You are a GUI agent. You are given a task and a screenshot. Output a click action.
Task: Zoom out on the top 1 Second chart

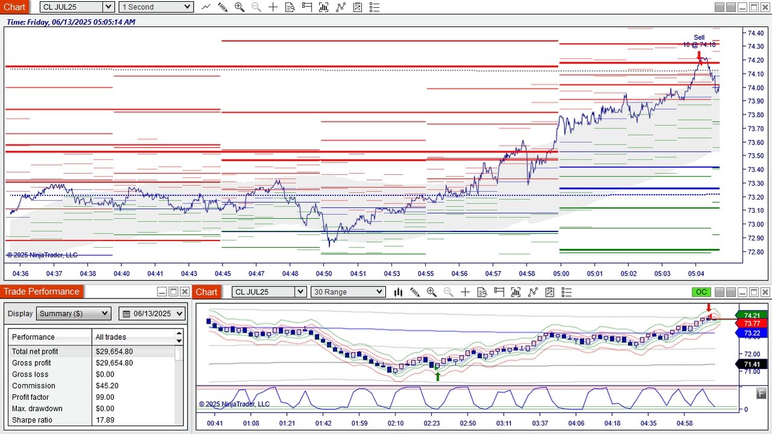[x=256, y=7]
